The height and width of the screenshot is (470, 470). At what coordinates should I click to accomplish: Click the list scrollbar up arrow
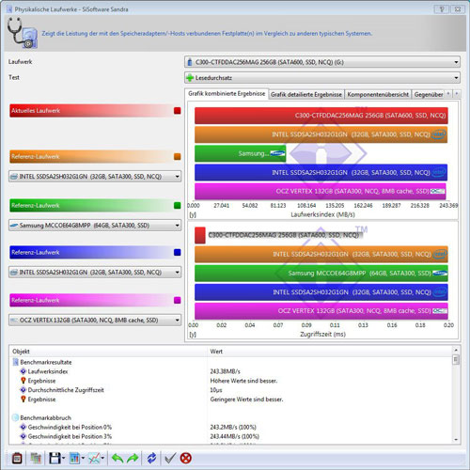coord(456,350)
